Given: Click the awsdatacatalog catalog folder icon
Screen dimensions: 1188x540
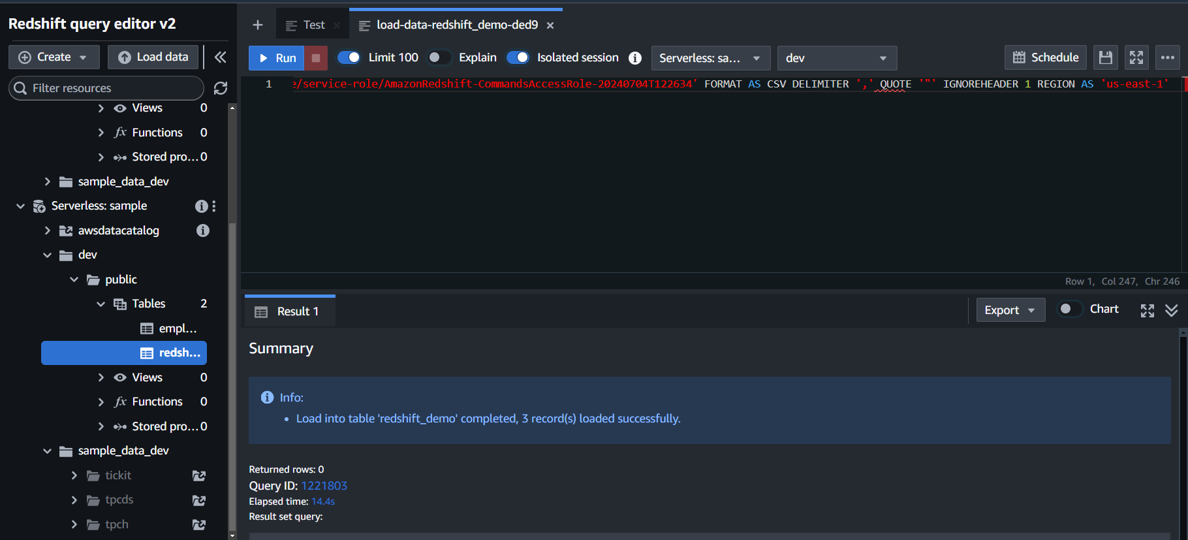Looking at the screenshot, I should pos(66,230).
